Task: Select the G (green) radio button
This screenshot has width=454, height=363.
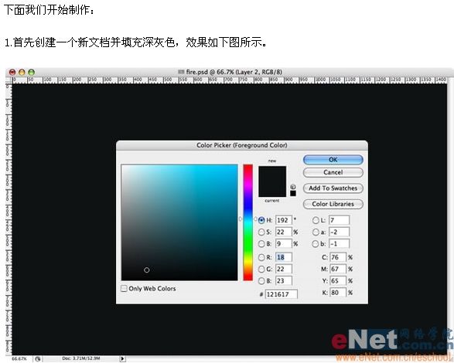Action: pyautogui.click(x=261, y=269)
